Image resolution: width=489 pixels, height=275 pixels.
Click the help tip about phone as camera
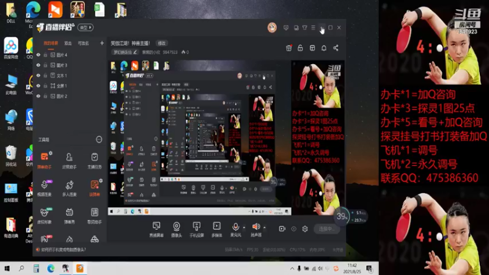pyautogui.click(x=64, y=249)
